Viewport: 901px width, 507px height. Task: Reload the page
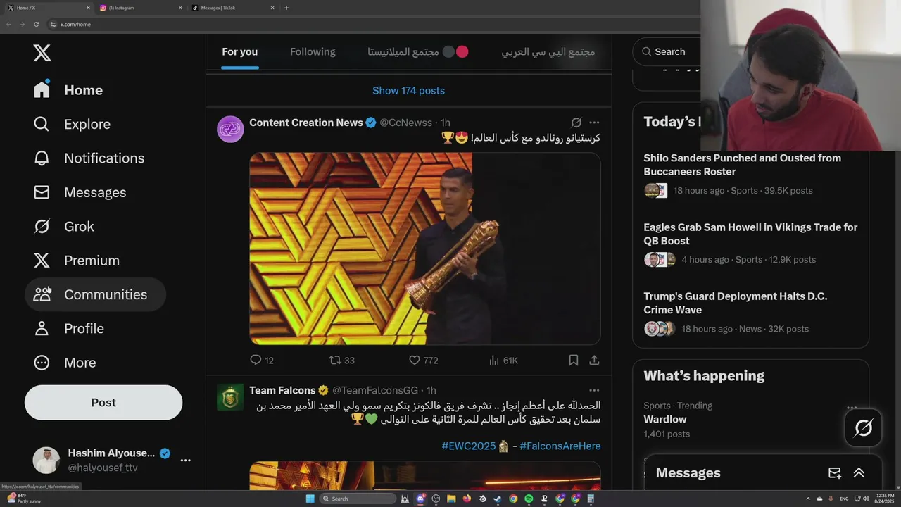[37, 24]
